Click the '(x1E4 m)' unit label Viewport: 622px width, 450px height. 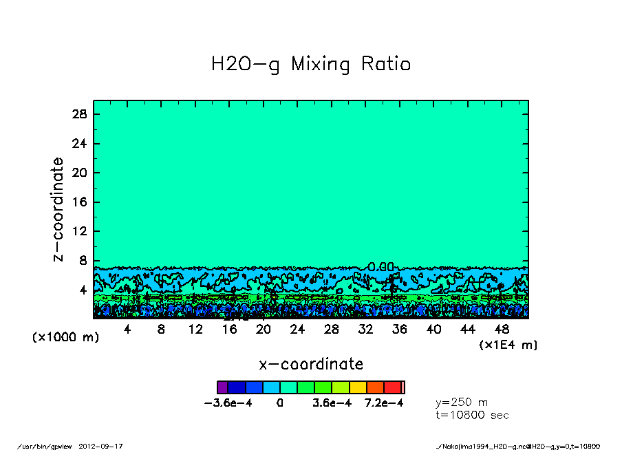(508, 345)
